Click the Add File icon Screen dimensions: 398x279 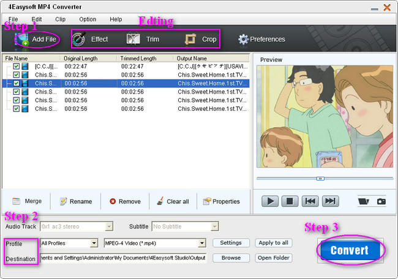coord(21,39)
